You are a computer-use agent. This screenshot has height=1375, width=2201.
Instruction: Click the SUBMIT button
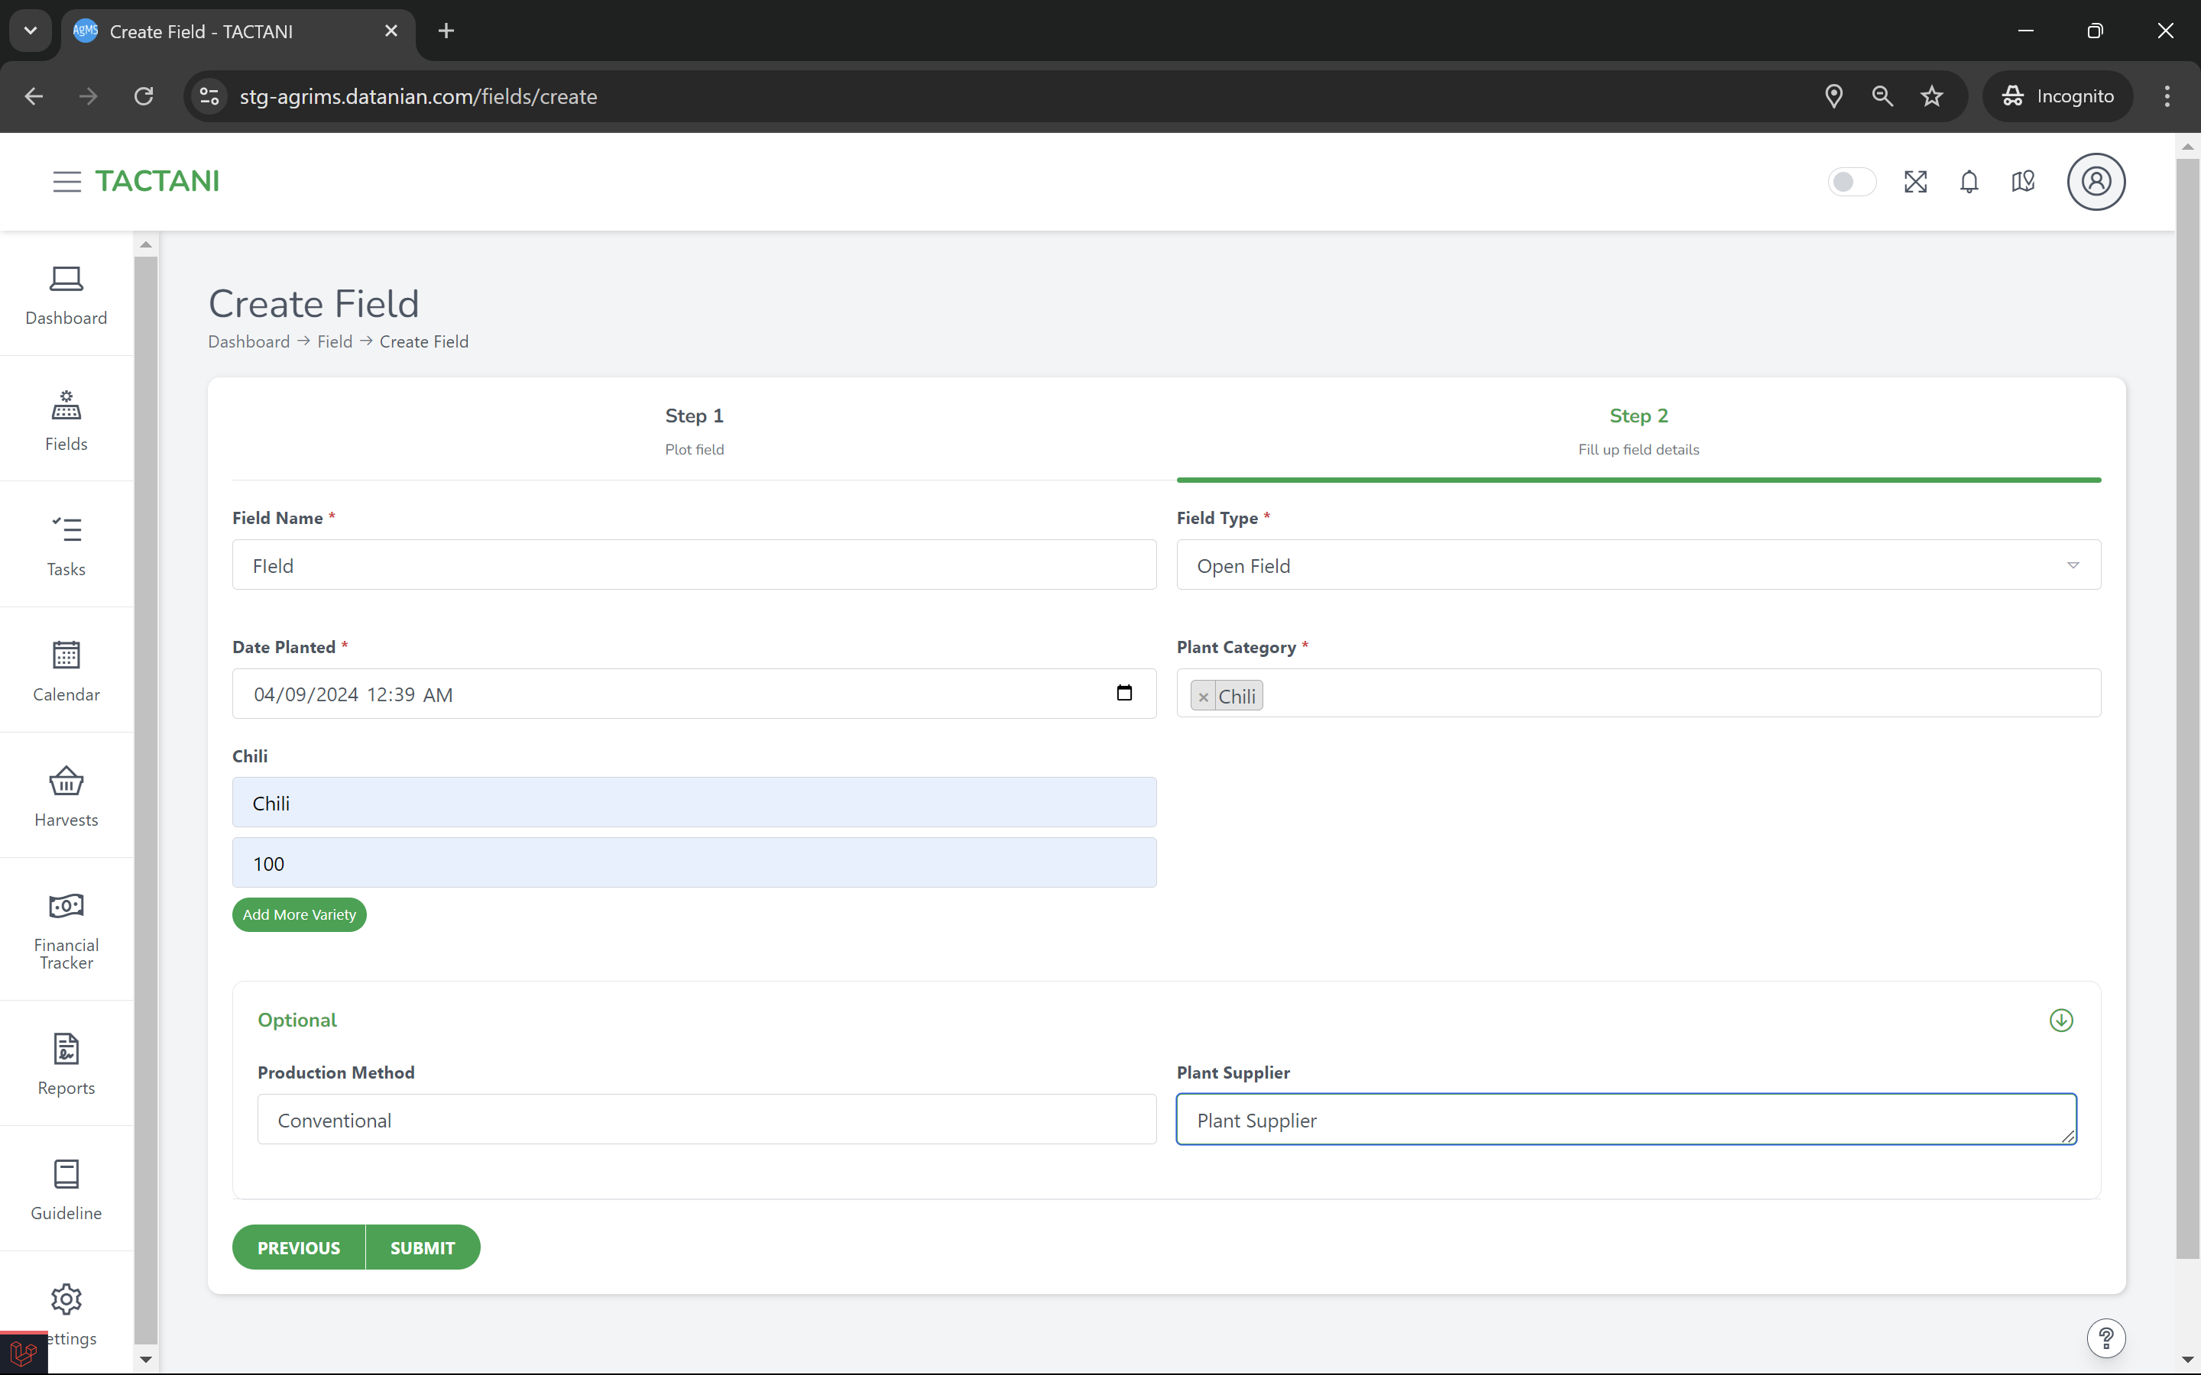(x=423, y=1247)
